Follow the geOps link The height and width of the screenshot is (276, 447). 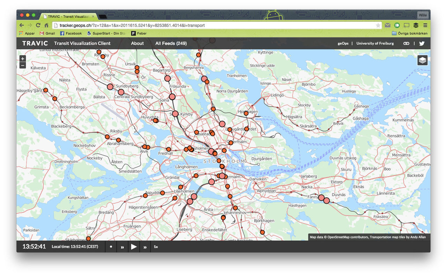(343, 43)
